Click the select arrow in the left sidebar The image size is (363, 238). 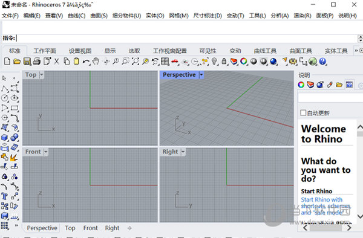(x=4, y=79)
